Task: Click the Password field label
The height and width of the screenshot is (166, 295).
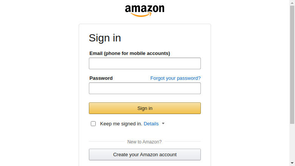Action: pos(101,78)
